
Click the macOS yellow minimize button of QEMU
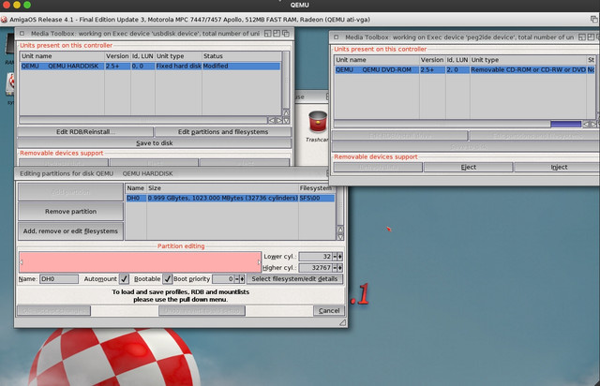point(17,5)
